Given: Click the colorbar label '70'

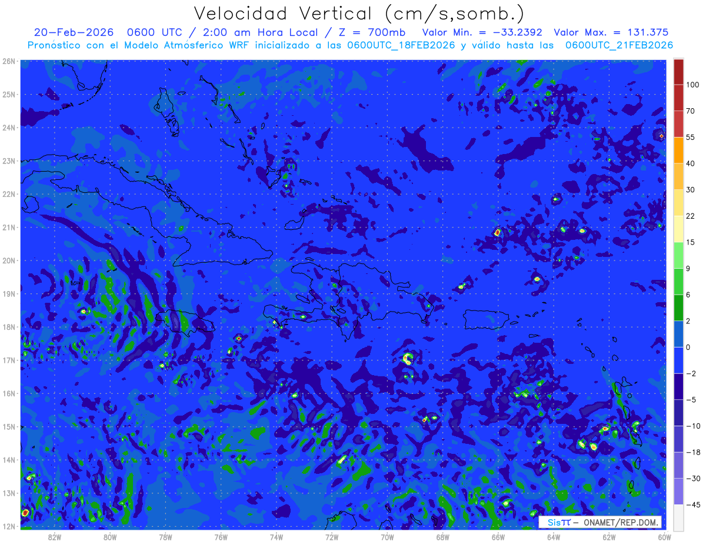Looking at the screenshot, I should [691, 111].
